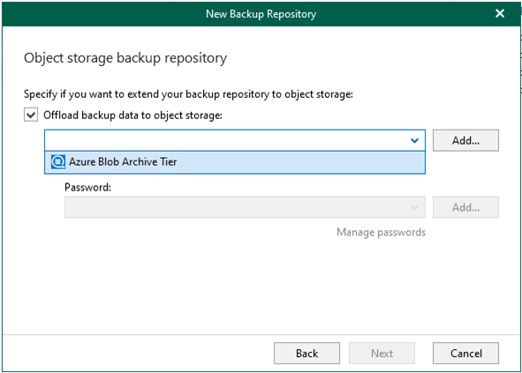Collapse the object storage dropdown using its chevron
Screen dimensions: 522x373
414,140
